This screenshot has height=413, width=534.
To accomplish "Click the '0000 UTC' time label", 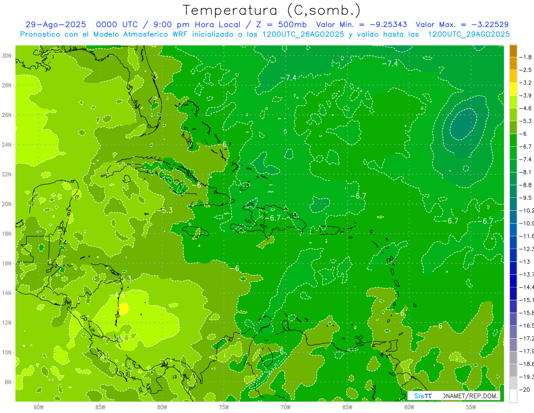I will click(x=117, y=25).
